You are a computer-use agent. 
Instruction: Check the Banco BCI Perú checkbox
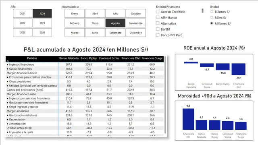(x=158, y=35)
